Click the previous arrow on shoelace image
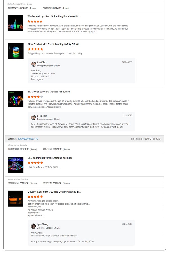Viewport: 169px width, 253px height. click(11, 102)
